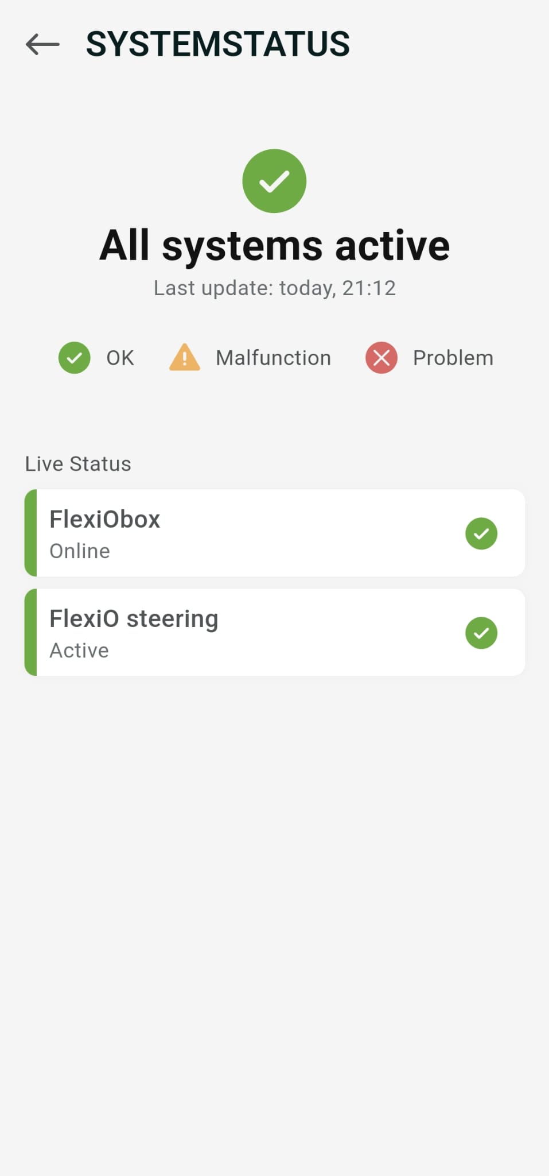
Task: Select the Live Status section header
Action: [77, 463]
